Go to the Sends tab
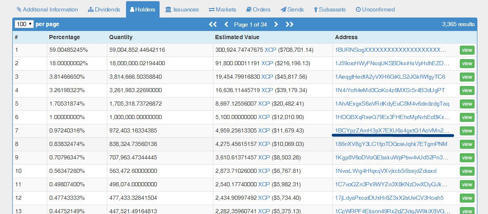The width and height of the screenshot is (488, 214). (292, 9)
